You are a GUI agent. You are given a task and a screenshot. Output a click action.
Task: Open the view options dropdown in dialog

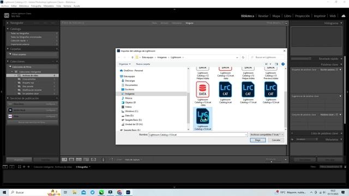[x=270, y=64]
